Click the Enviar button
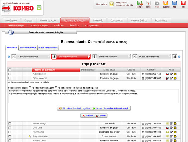The height and width of the screenshot is (142, 188). (101, 116)
